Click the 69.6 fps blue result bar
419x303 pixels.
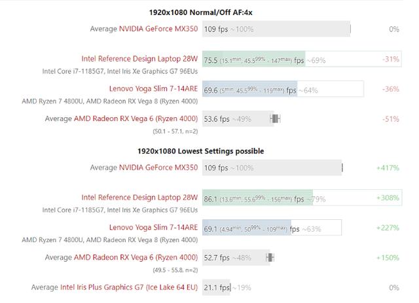[249, 89]
